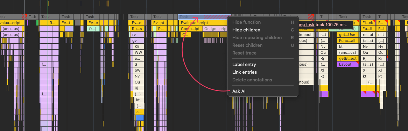Click the purple Layout entry
Image resolution: width=408 pixels, height=131 pixels.
pos(347,64)
